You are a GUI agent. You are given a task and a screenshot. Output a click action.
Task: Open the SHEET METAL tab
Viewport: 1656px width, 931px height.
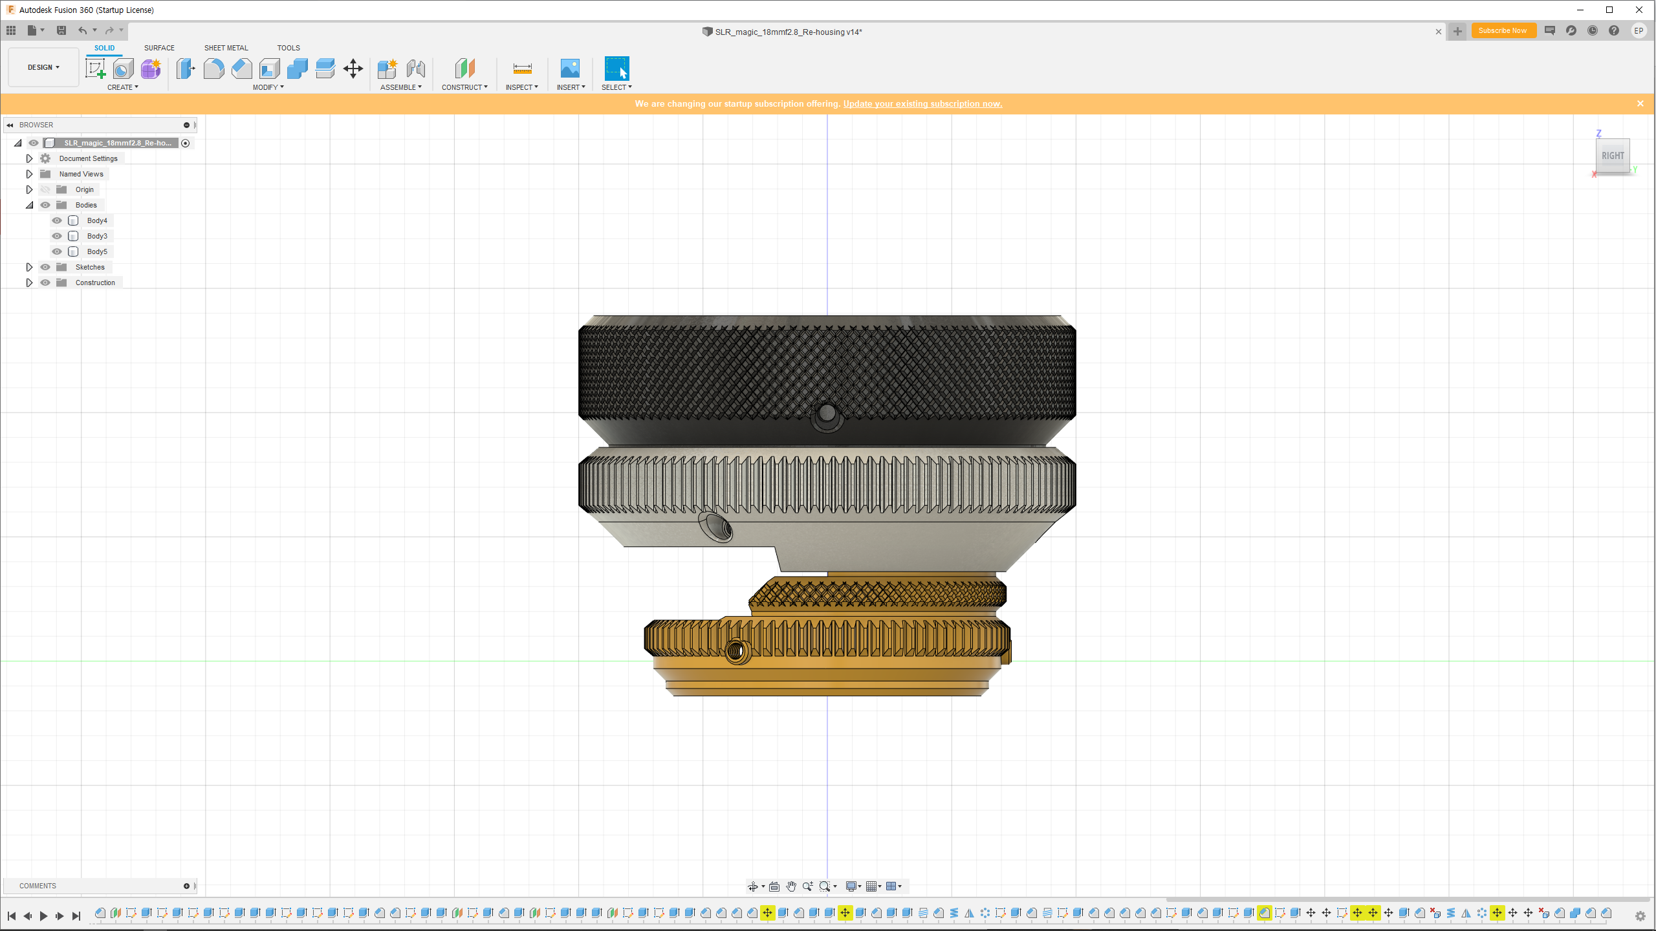[x=226, y=48]
